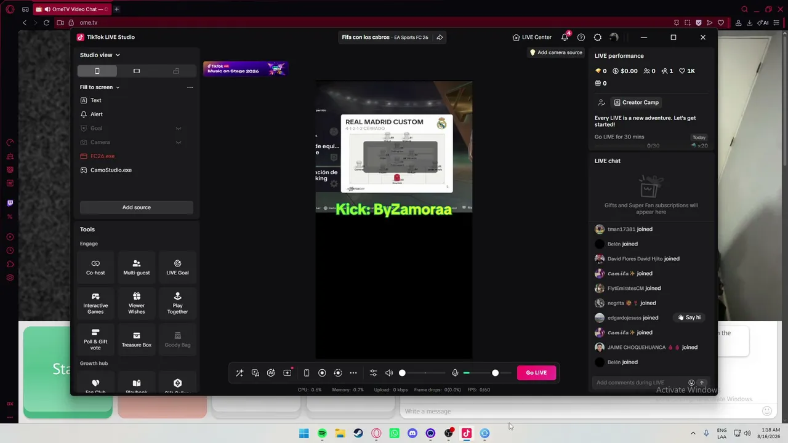Switch to portrait scene layout
This screenshot has height=443, width=788.
click(x=97, y=71)
